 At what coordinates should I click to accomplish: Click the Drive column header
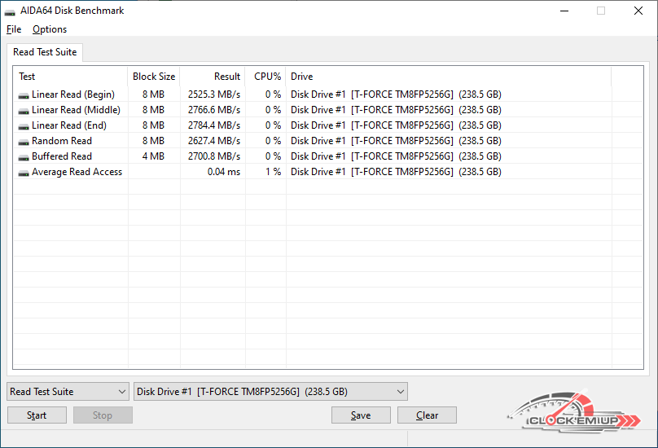(448, 77)
